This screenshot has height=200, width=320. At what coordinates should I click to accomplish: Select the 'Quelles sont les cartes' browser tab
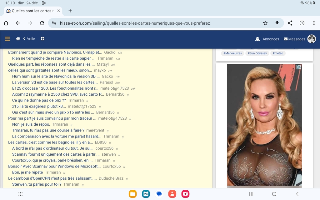click(33, 11)
